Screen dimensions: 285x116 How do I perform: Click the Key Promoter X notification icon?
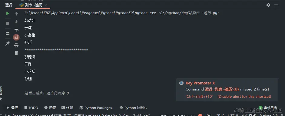click(x=181, y=83)
